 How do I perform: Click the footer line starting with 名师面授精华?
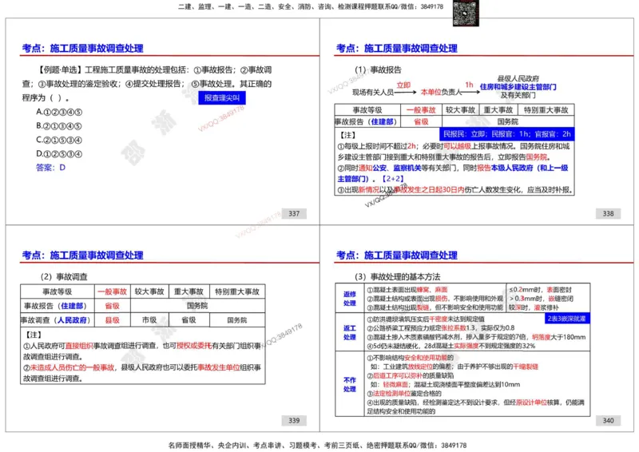(x=317, y=445)
